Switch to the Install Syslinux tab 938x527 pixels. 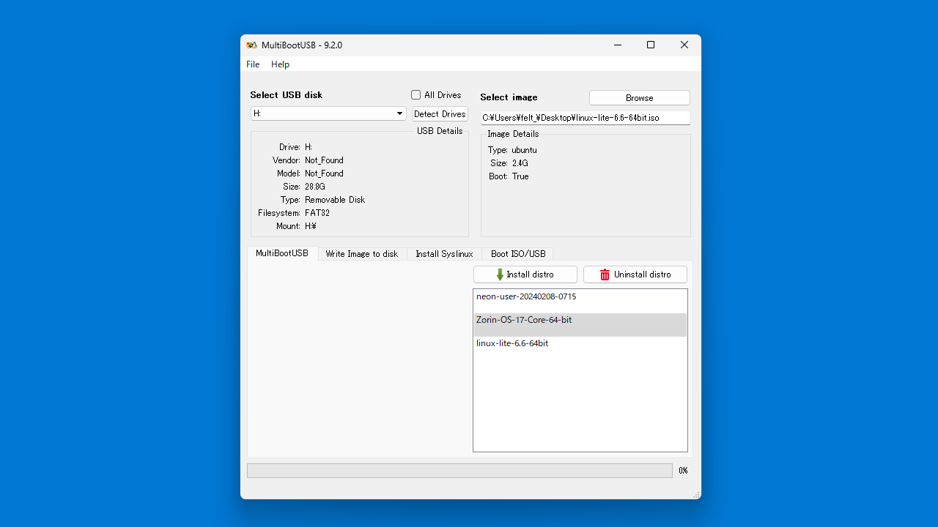coord(444,254)
